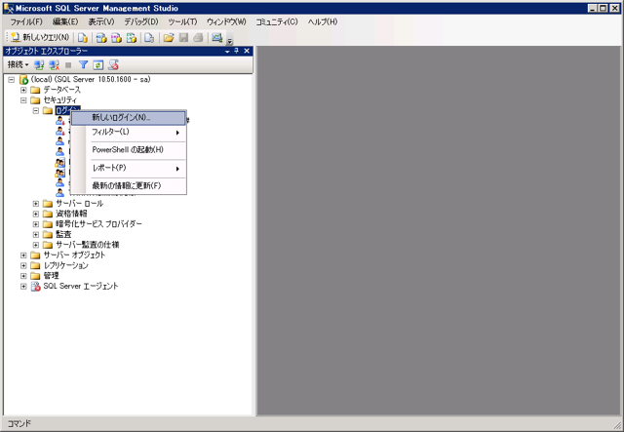The image size is (624, 432).
Task: Open a Database Engine query from toolbar
Action: pos(83,38)
